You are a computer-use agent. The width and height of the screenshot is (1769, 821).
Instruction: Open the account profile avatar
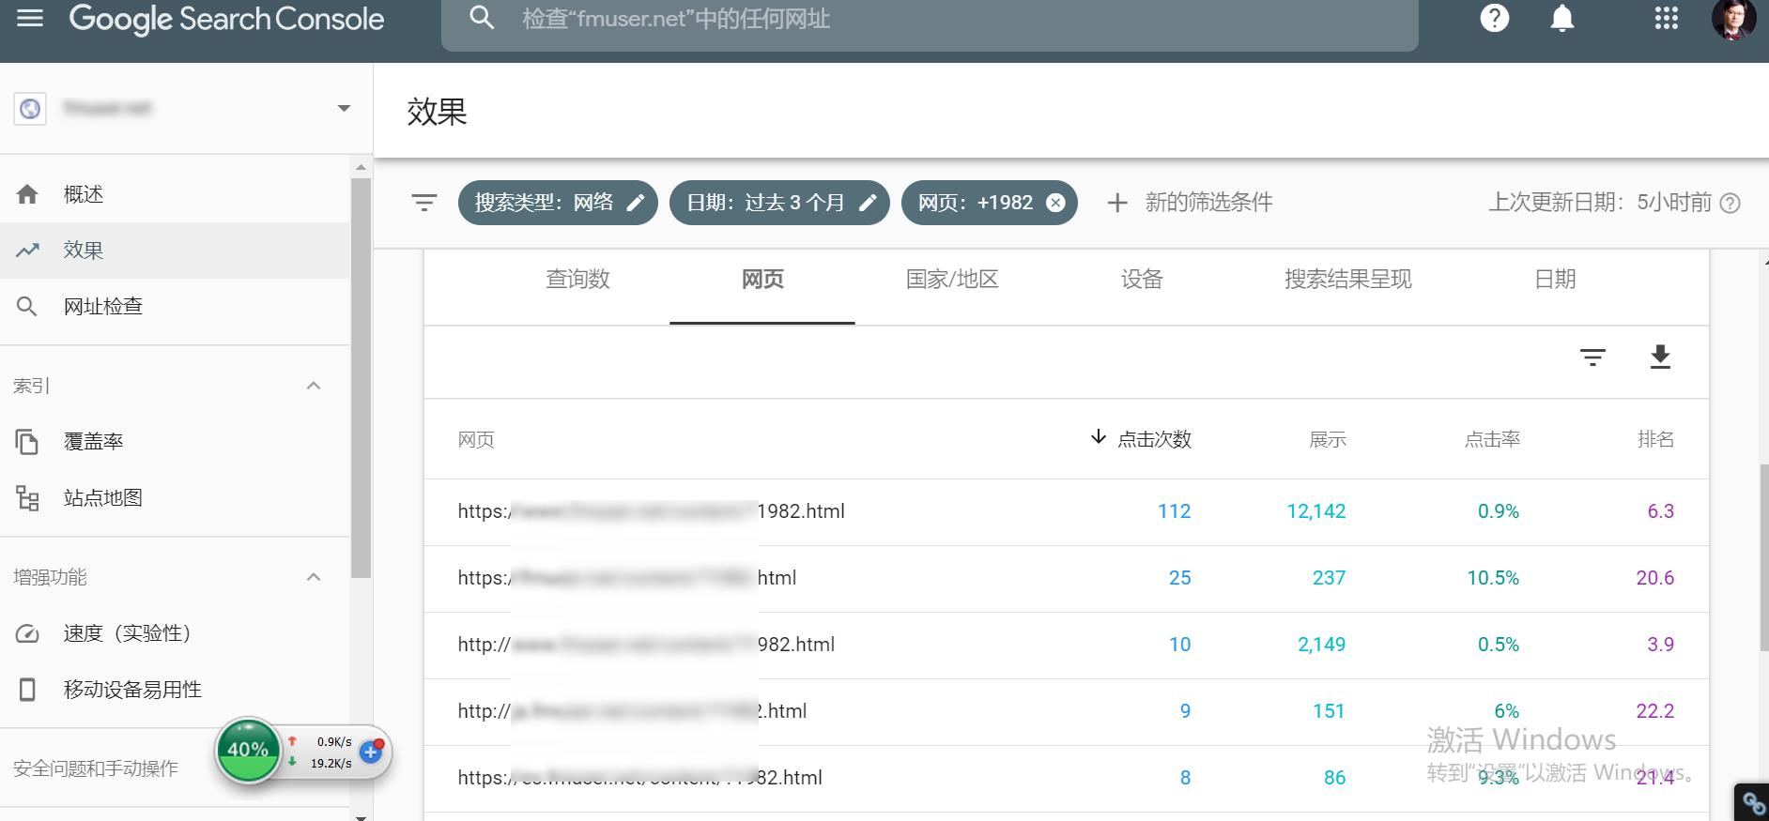click(x=1733, y=18)
